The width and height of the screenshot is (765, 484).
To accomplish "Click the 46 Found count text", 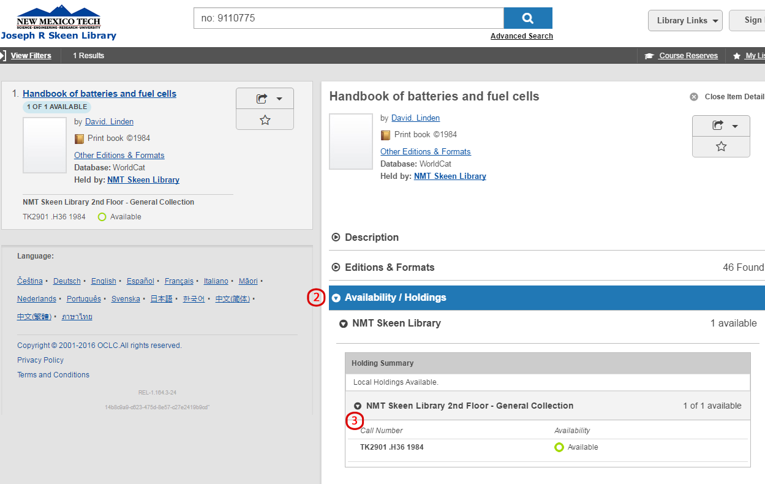I will click(744, 267).
